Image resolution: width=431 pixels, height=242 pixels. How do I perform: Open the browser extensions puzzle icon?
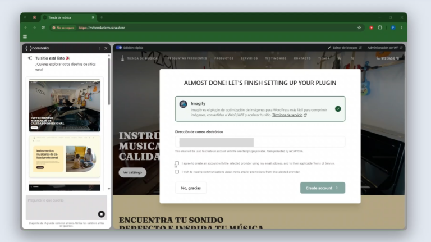[x=380, y=28]
